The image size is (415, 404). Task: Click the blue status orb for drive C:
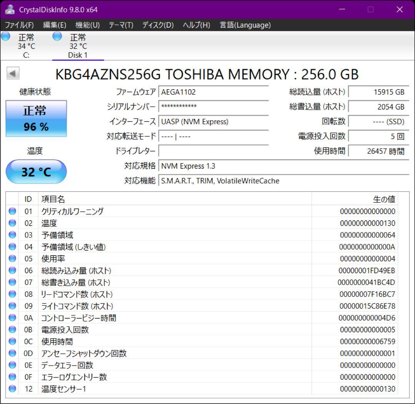(5, 36)
